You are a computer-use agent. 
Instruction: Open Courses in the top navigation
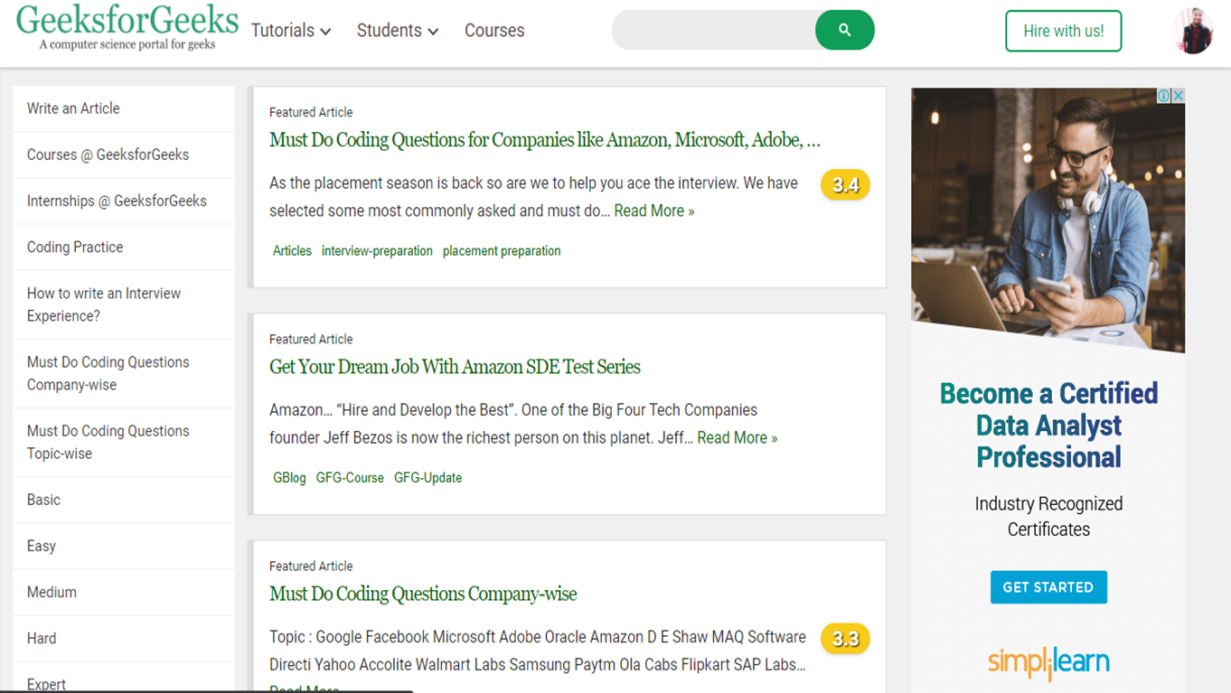pyautogui.click(x=494, y=31)
